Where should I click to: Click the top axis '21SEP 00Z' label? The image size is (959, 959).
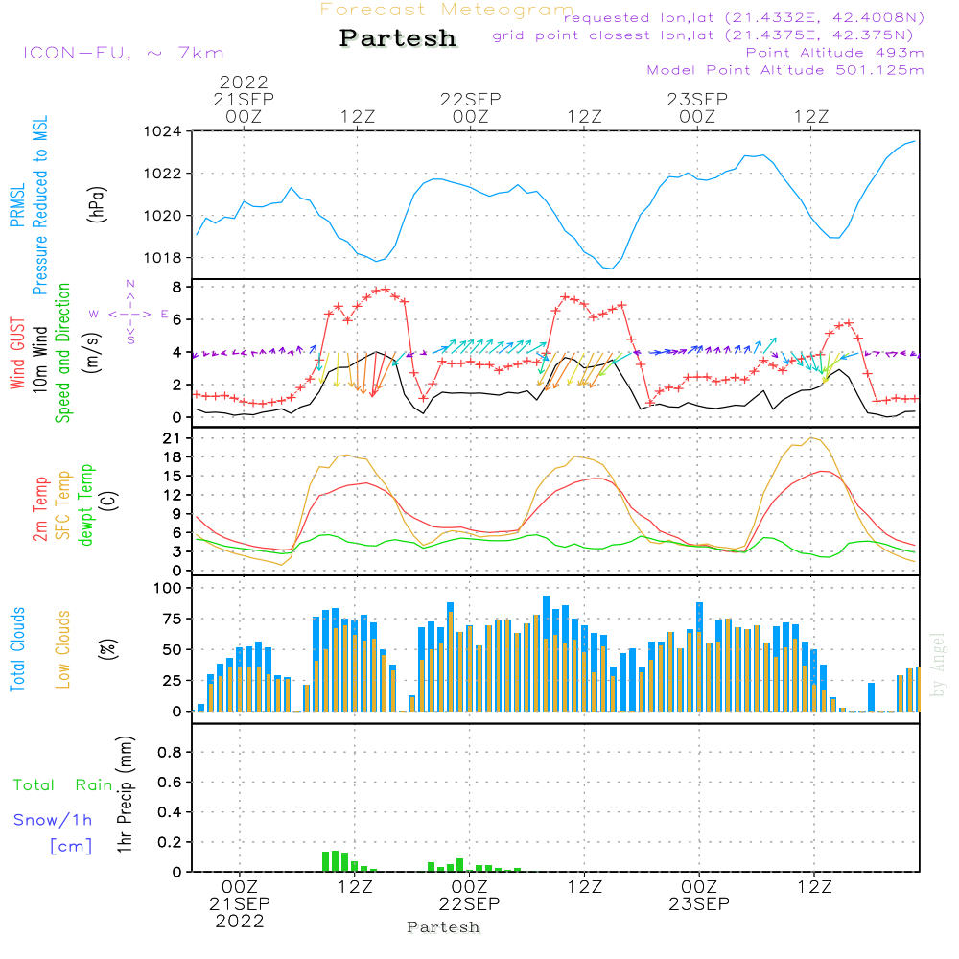244,107
